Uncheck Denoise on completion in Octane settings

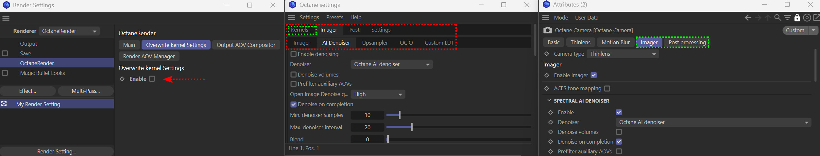294,105
